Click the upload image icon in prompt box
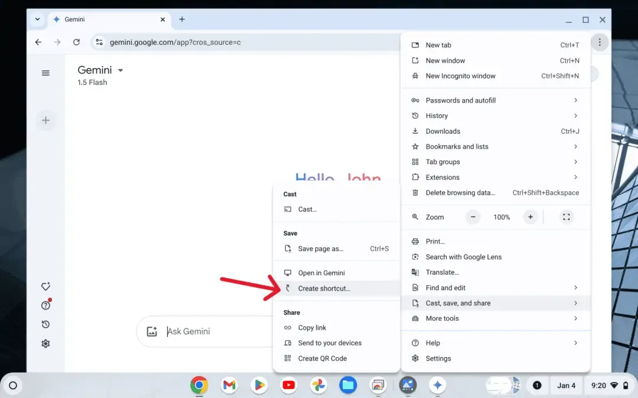The image size is (638, 398). 152,331
